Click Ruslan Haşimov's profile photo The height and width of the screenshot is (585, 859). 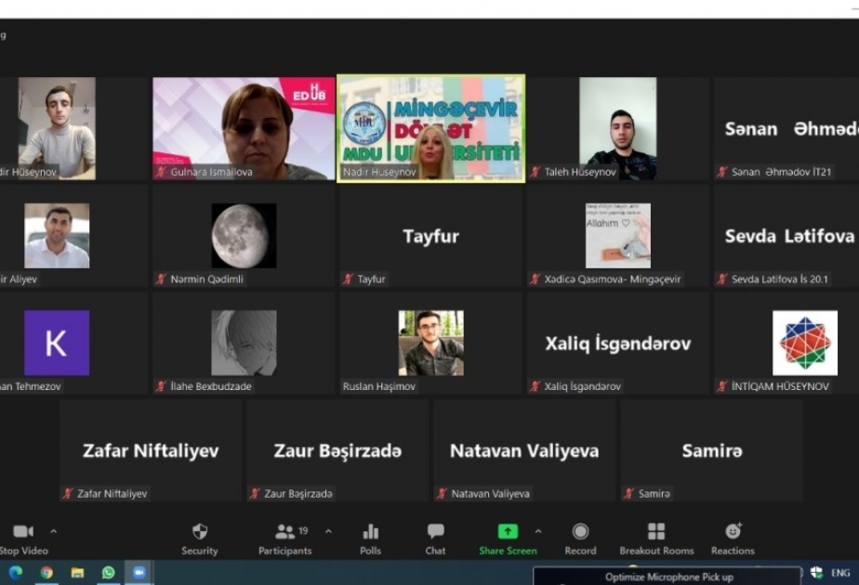(x=431, y=344)
